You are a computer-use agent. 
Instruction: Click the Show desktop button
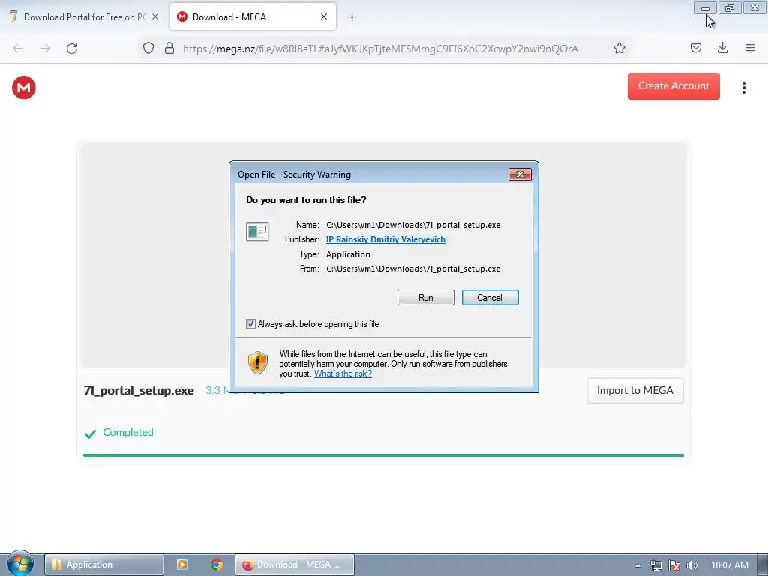pos(763,565)
